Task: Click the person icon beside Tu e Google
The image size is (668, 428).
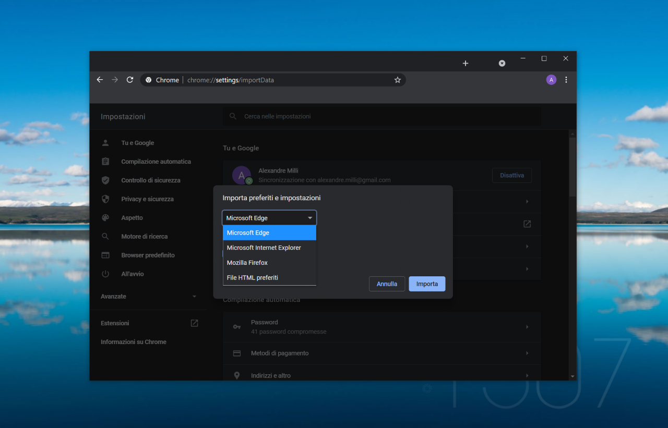Action: coord(105,143)
